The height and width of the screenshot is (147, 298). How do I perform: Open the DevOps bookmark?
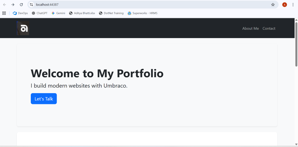point(20,13)
